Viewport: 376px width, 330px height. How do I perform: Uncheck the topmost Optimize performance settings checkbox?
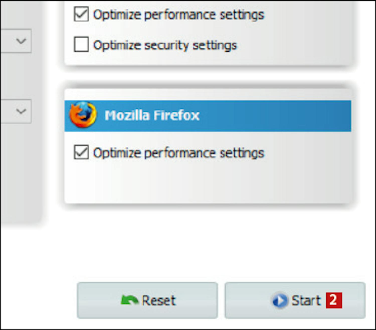(81, 14)
